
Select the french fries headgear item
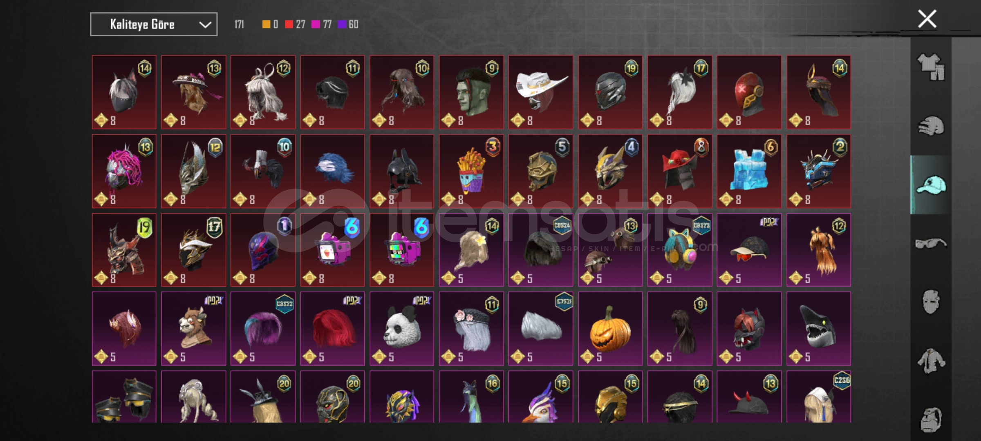point(471,171)
